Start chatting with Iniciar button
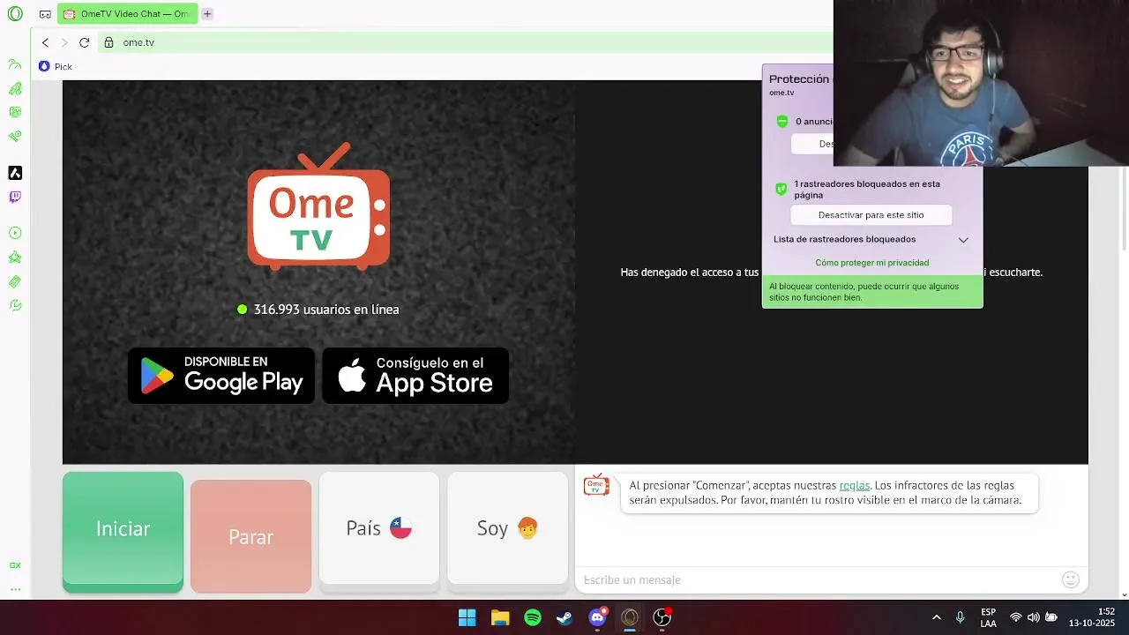Screen dimensions: 1129x635 coord(123,531)
